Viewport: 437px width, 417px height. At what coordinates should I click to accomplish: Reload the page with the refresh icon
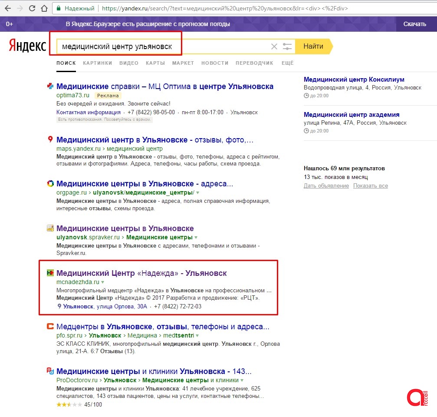(x=32, y=8)
